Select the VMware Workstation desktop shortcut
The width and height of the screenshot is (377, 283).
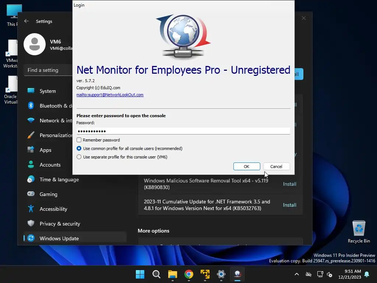click(11, 54)
